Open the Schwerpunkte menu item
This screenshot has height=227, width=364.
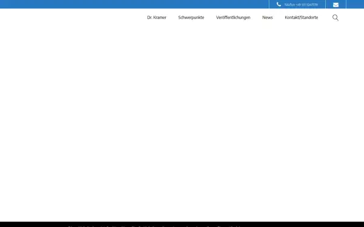(191, 18)
